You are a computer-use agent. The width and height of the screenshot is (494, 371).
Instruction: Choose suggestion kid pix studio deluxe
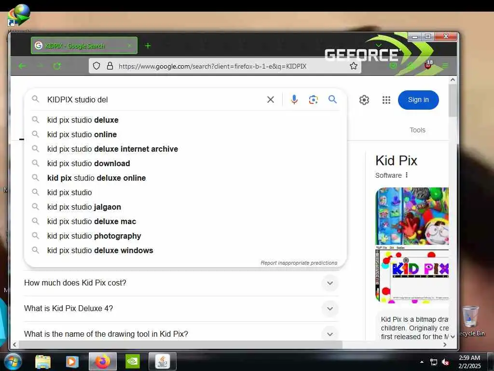185,120
